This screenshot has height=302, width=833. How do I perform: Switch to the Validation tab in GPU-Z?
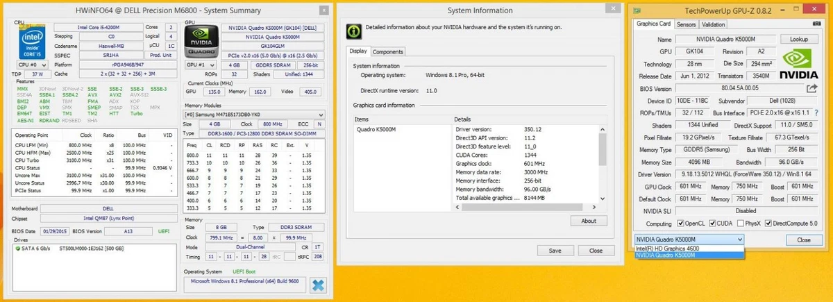click(714, 24)
